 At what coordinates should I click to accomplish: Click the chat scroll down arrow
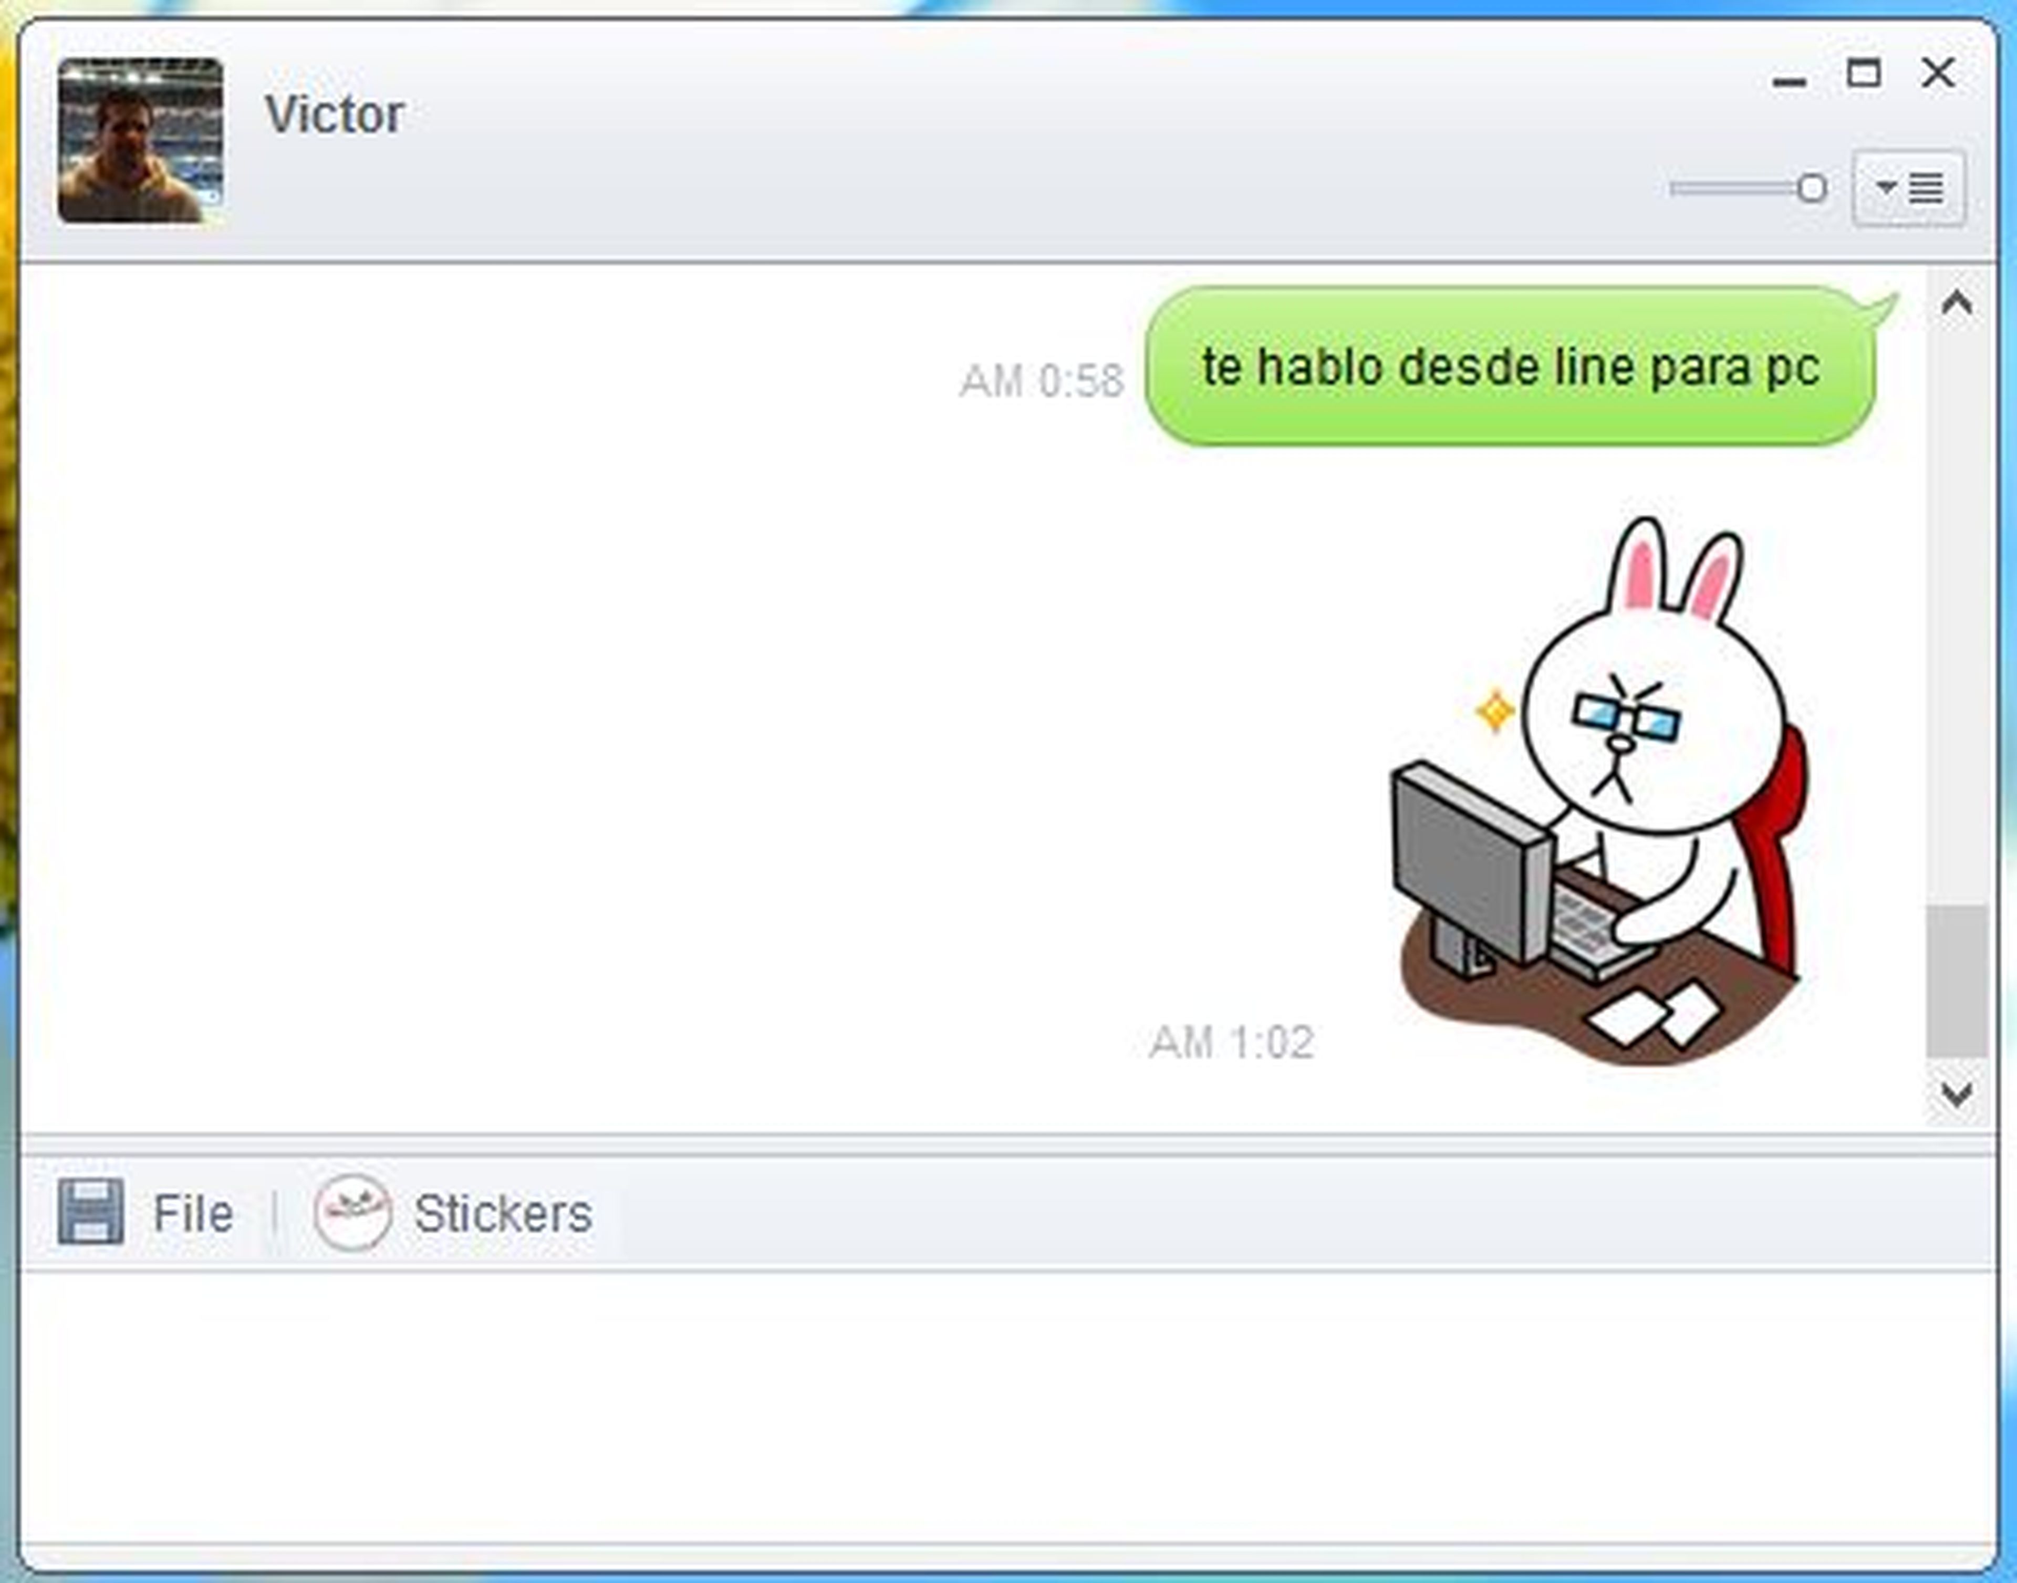coord(1957,1095)
